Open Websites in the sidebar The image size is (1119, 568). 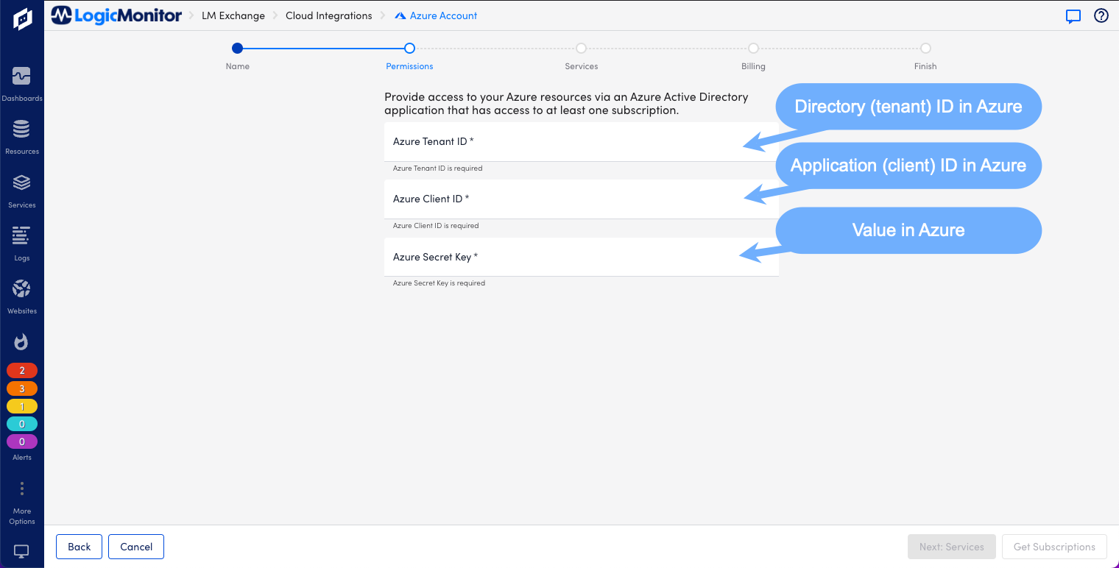click(22, 297)
